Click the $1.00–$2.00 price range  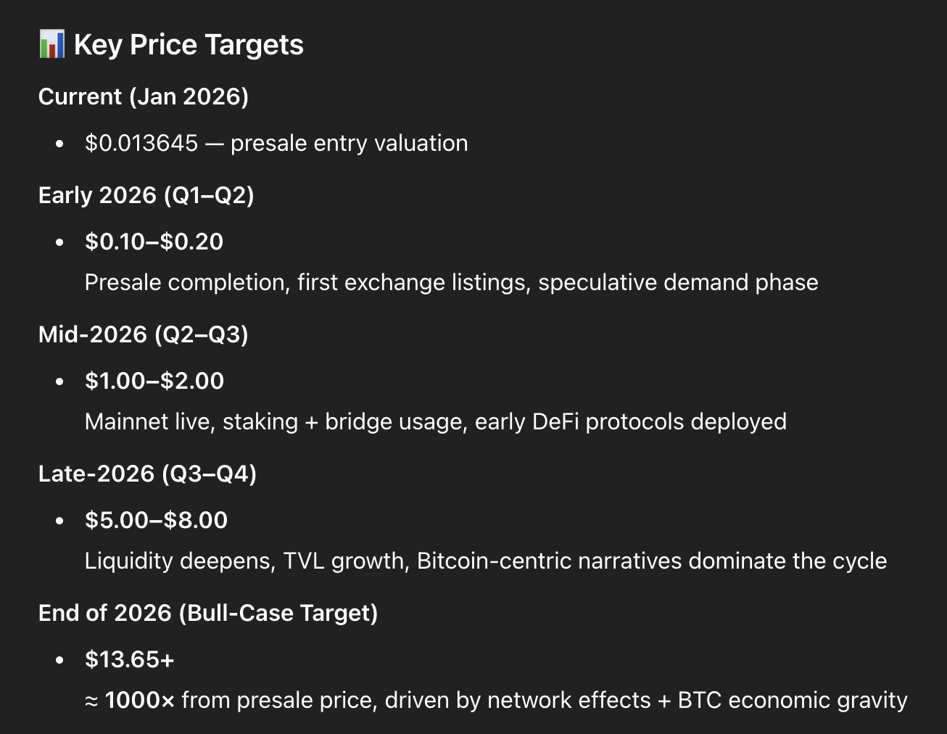(154, 381)
